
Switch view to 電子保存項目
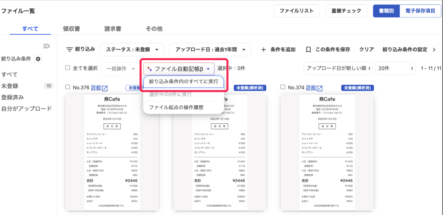(x=420, y=11)
